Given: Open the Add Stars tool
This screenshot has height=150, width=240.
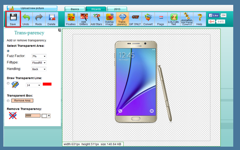Looking at the screenshot, I should pyautogui.click(x=96, y=19).
